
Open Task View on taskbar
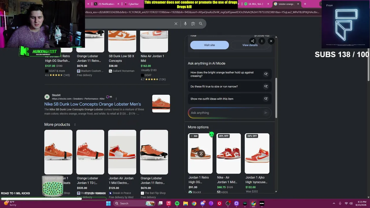pos(160,203)
